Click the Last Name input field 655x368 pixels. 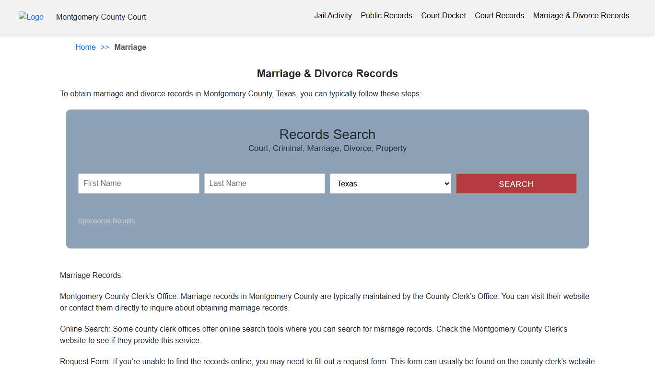264,184
